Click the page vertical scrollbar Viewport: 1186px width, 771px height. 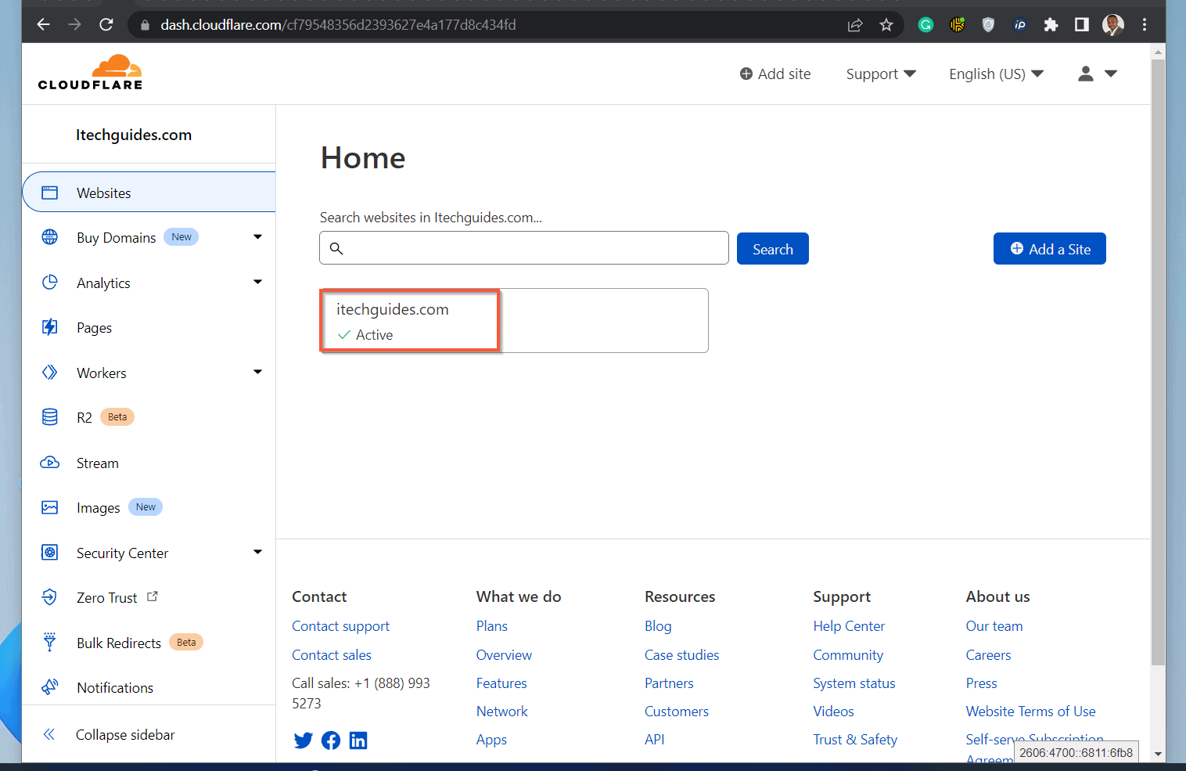tap(1159, 362)
